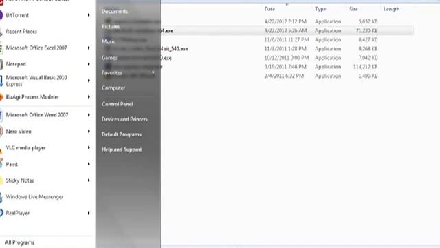Image resolution: width=440 pixels, height=248 pixels.
Task: Expand Excel 2007 recent files arrow
Action: [89, 48]
